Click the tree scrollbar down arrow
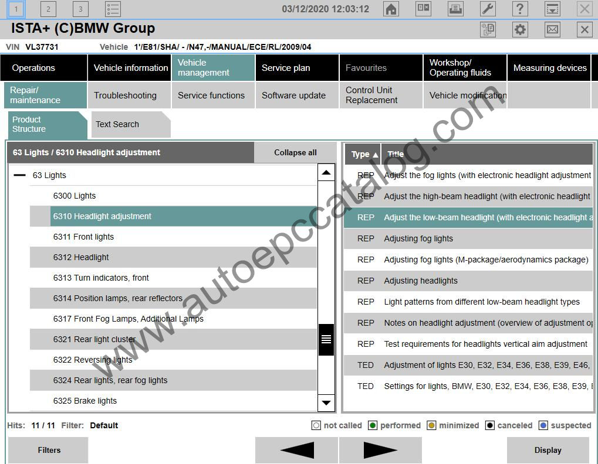The width and height of the screenshot is (598, 464). [x=326, y=402]
